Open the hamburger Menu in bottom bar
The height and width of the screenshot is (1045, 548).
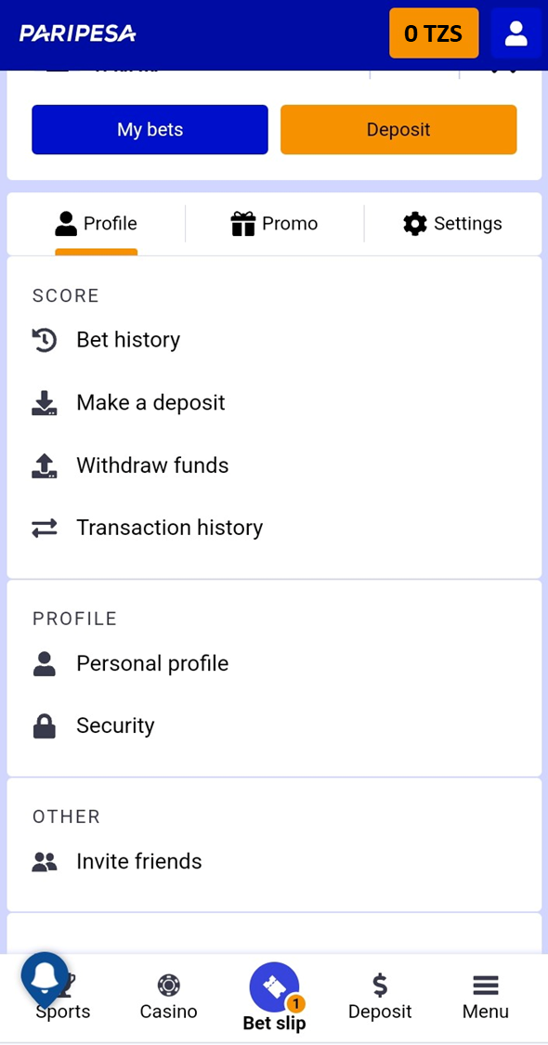coord(486,997)
